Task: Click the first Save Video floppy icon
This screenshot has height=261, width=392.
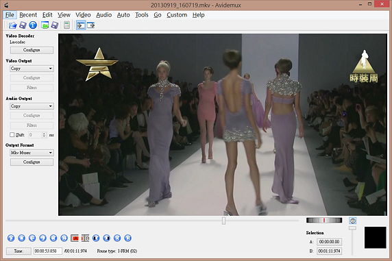Action: click(23, 25)
